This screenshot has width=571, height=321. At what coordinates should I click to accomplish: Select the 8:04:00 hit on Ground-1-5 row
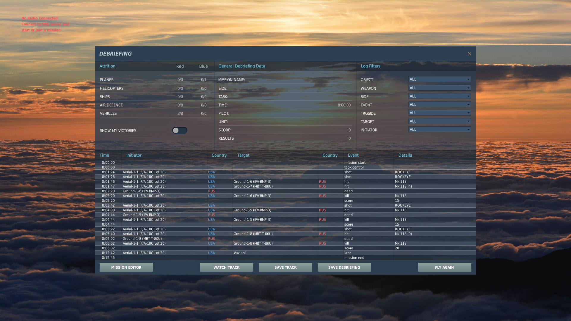point(285,210)
